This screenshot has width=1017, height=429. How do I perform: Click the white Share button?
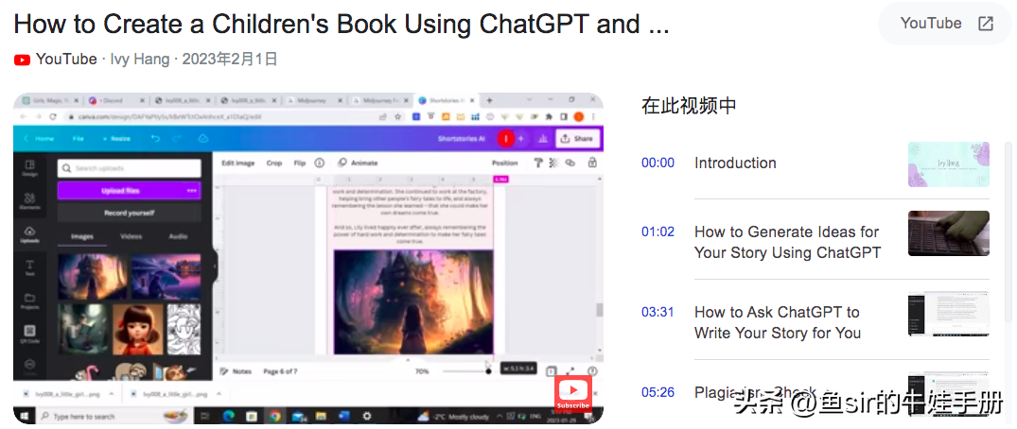(577, 139)
